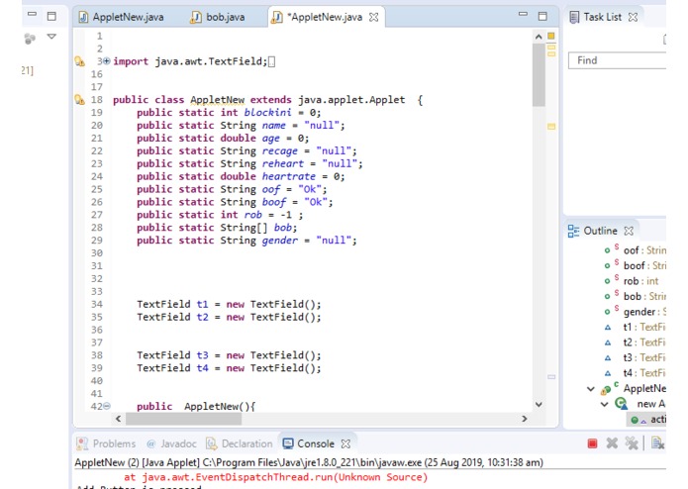The height and width of the screenshot is (489, 688).
Task: Select the Outline view tab
Action: pos(600,231)
